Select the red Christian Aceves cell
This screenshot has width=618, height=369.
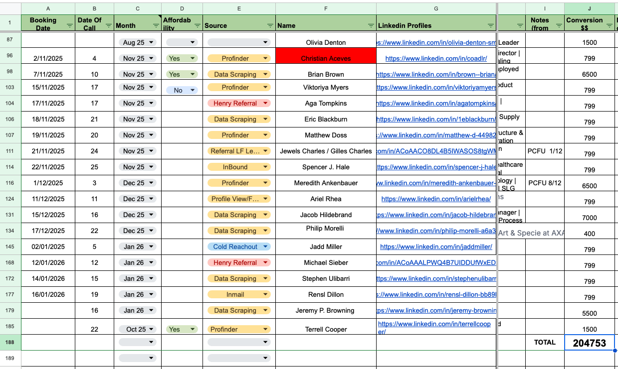(326, 55)
